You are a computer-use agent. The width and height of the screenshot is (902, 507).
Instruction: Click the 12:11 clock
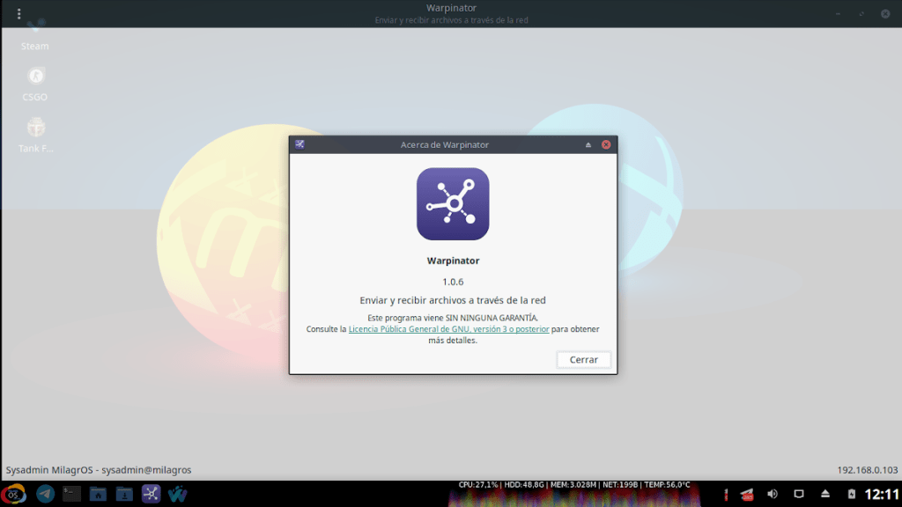881,494
